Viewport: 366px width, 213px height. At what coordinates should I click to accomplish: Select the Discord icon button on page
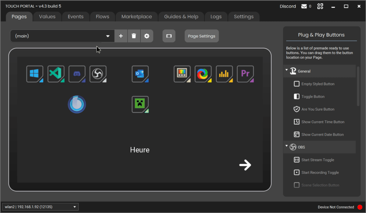(x=77, y=74)
